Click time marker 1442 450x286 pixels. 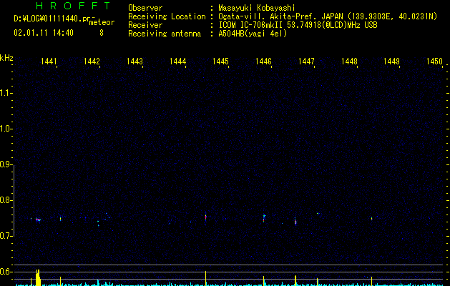[92, 61]
